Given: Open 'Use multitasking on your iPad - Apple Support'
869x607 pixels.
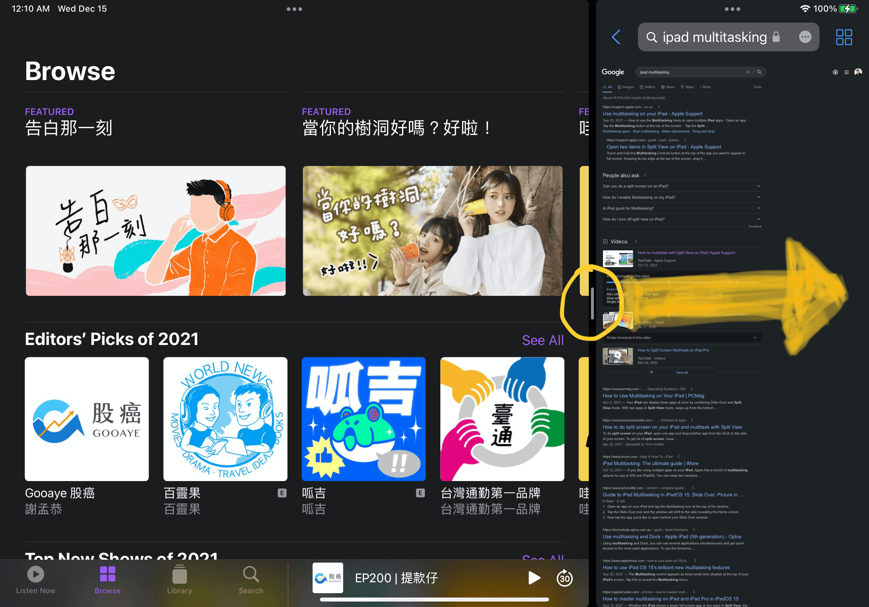Looking at the screenshot, I should pos(652,114).
